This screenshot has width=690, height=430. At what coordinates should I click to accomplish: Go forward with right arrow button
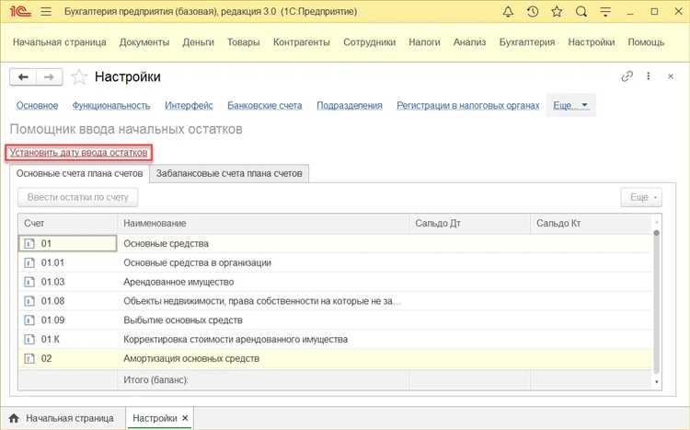tap(50, 77)
